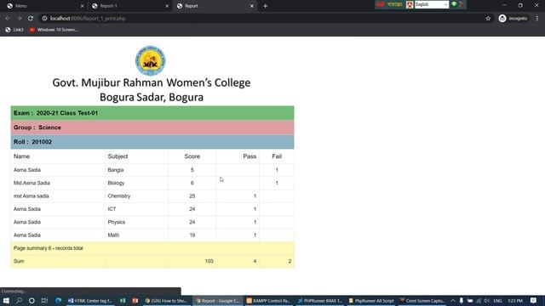Click the Chemistry subject cell

point(119,196)
